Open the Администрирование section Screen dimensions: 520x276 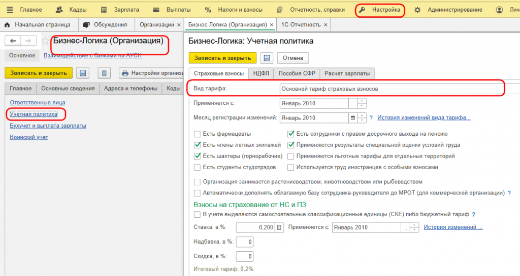(x=448, y=10)
